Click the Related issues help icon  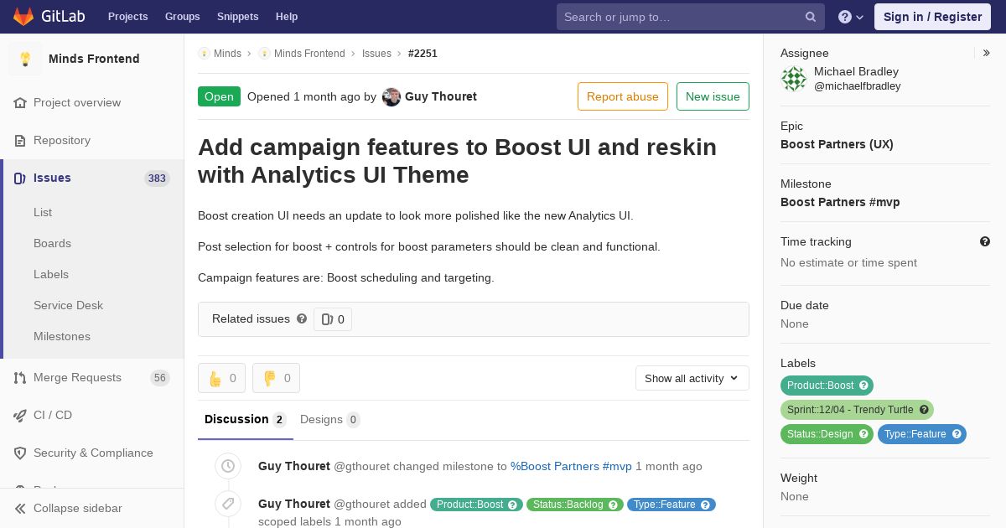(x=302, y=318)
